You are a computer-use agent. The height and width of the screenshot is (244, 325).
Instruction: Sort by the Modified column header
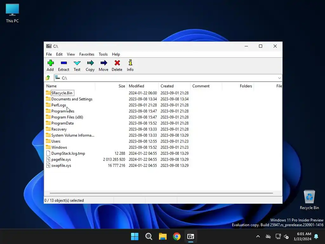pos(143,86)
